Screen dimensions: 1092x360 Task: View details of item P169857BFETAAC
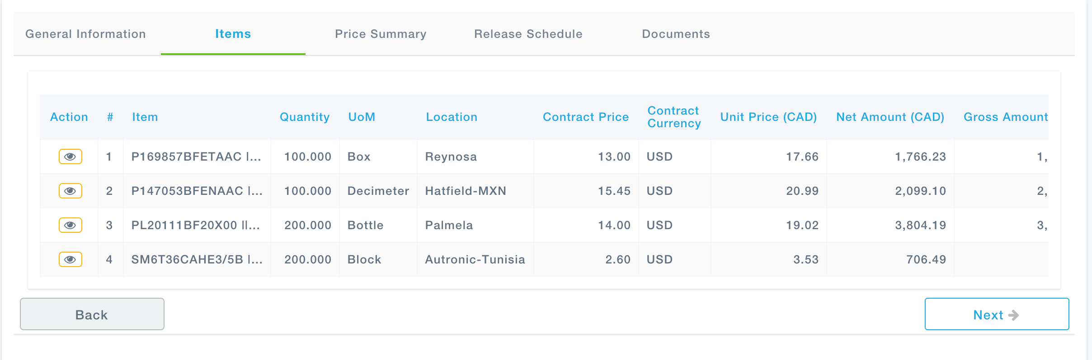[70, 157]
